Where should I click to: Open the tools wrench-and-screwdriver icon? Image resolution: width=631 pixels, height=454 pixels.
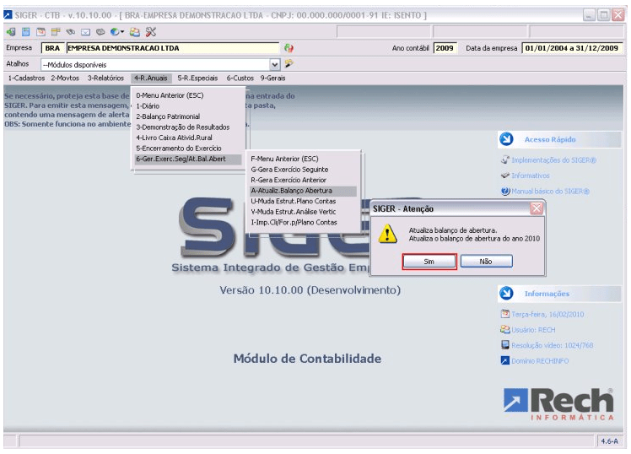(x=150, y=32)
